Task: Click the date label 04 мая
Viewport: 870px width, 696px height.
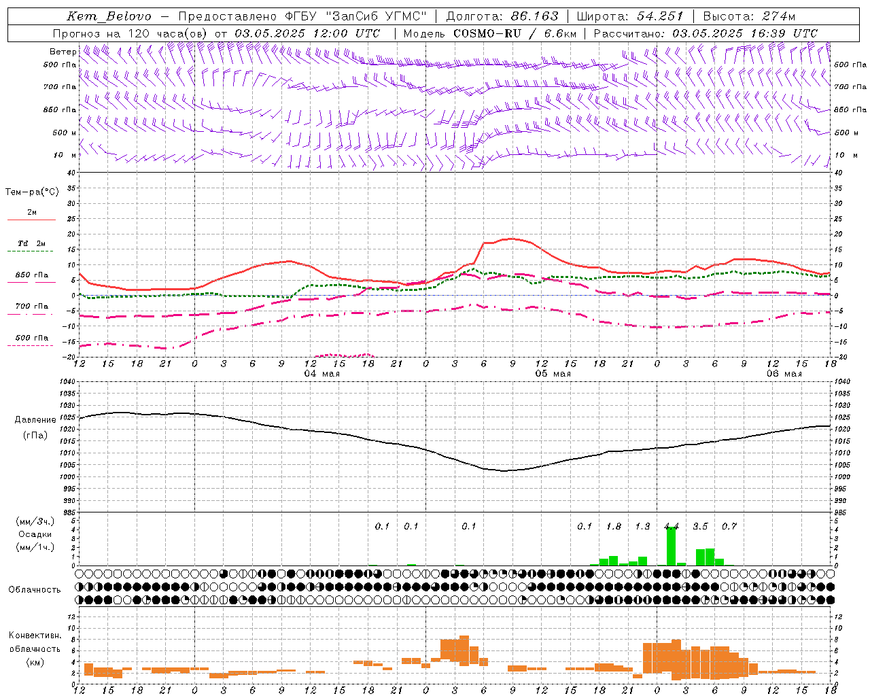Action: [x=321, y=374]
